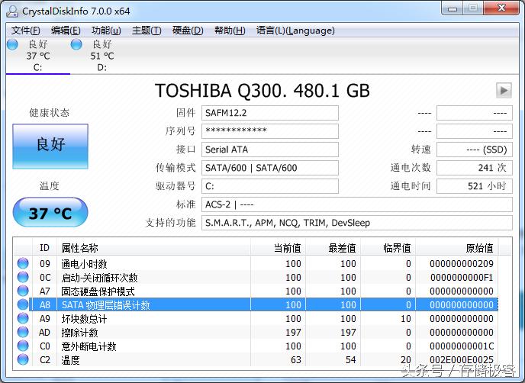Viewport: 525px width, 383px height.
Task: Click the 原始值 column header
Action: [456, 248]
